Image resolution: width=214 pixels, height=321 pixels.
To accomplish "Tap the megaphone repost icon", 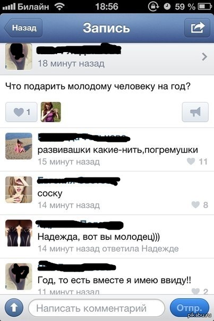I will click(x=195, y=112).
